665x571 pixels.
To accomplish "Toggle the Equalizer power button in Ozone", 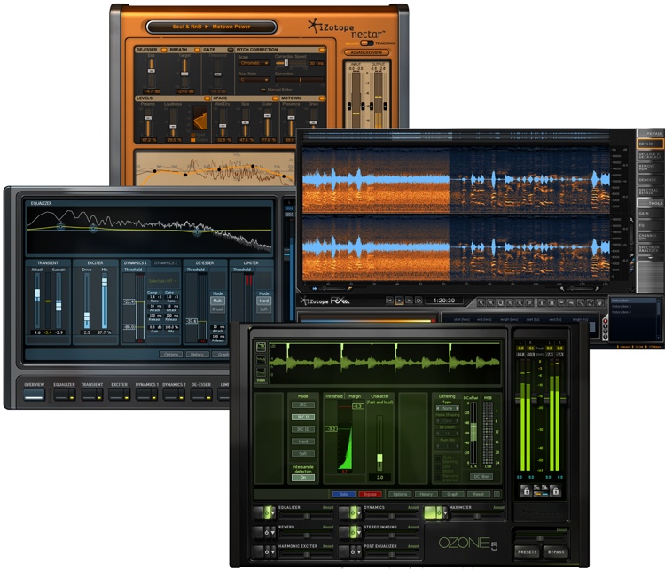I will tap(268, 512).
